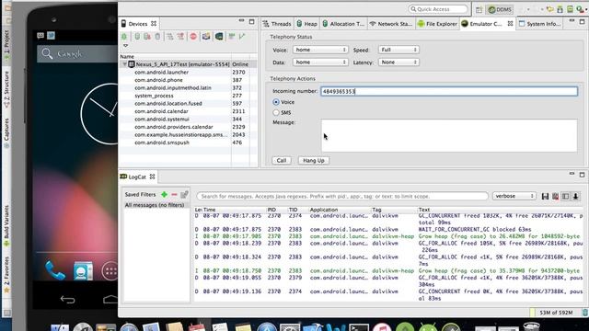The width and height of the screenshot is (589, 331).
Task: Open the Devices view menu triangle
Action: pyautogui.click(x=125, y=46)
